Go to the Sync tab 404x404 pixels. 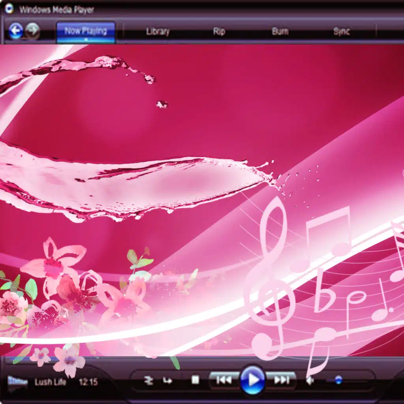point(342,32)
